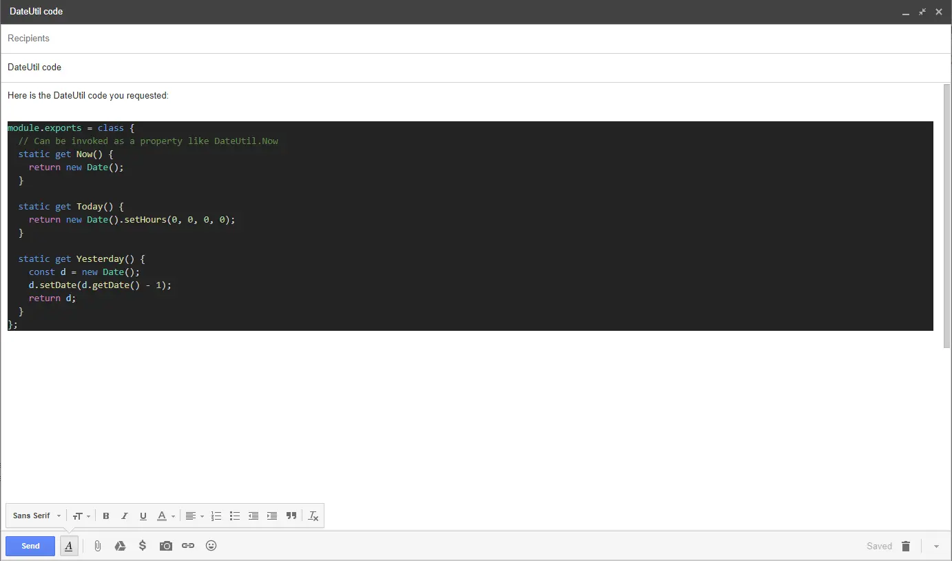The width and height of the screenshot is (952, 561).
Task: Open Sans Serif font dropdown
Action: [x=37, y=516]
